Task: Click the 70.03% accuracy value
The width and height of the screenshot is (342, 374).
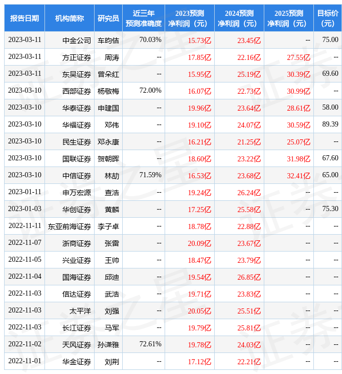Action: click(150, 39)
